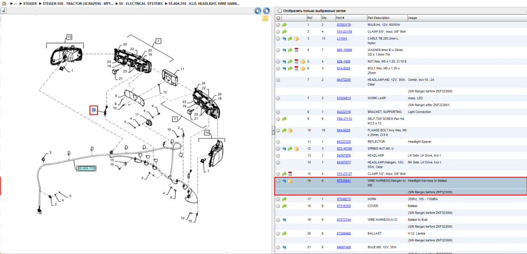Select callout 13 box on diagram
The width and height of the screenshot is (527, 254).
pyautogui.click(x=69, y=37)
